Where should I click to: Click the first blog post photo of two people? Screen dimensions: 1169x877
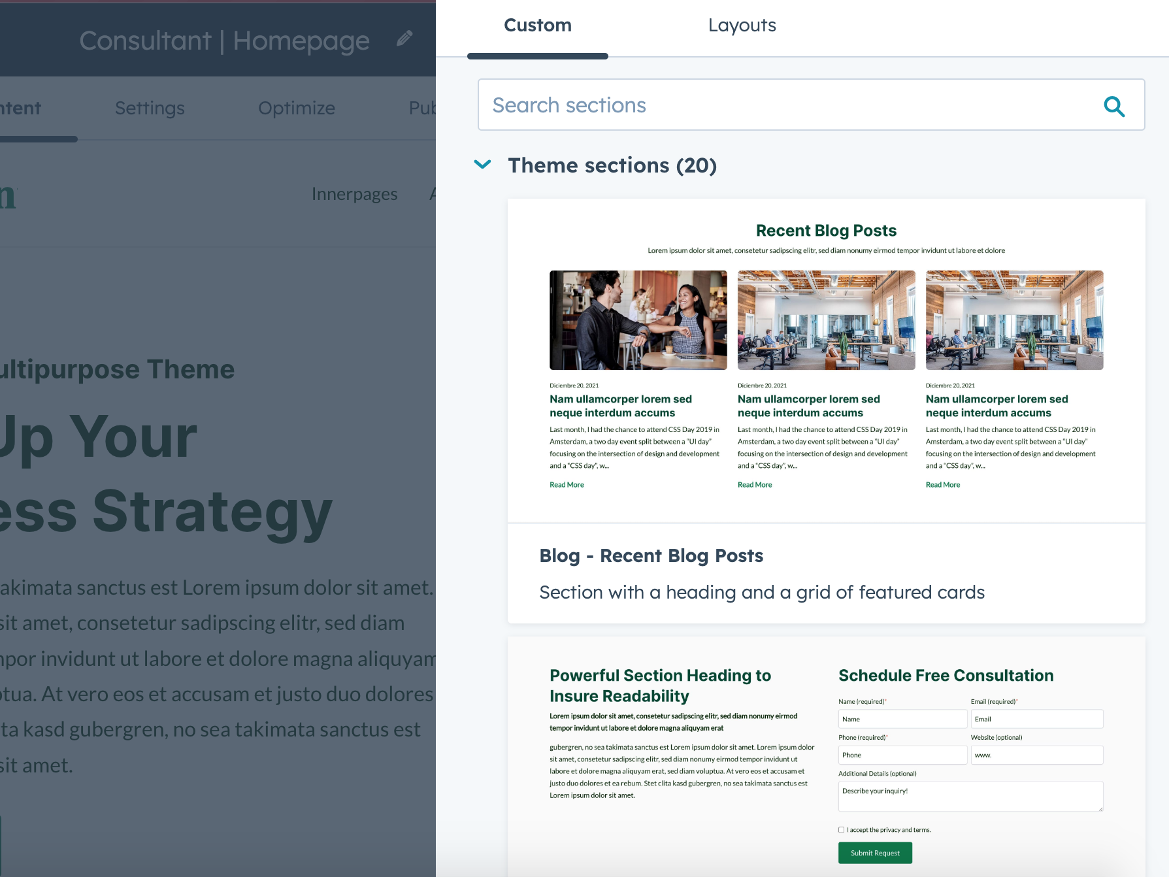coord(638,320)
